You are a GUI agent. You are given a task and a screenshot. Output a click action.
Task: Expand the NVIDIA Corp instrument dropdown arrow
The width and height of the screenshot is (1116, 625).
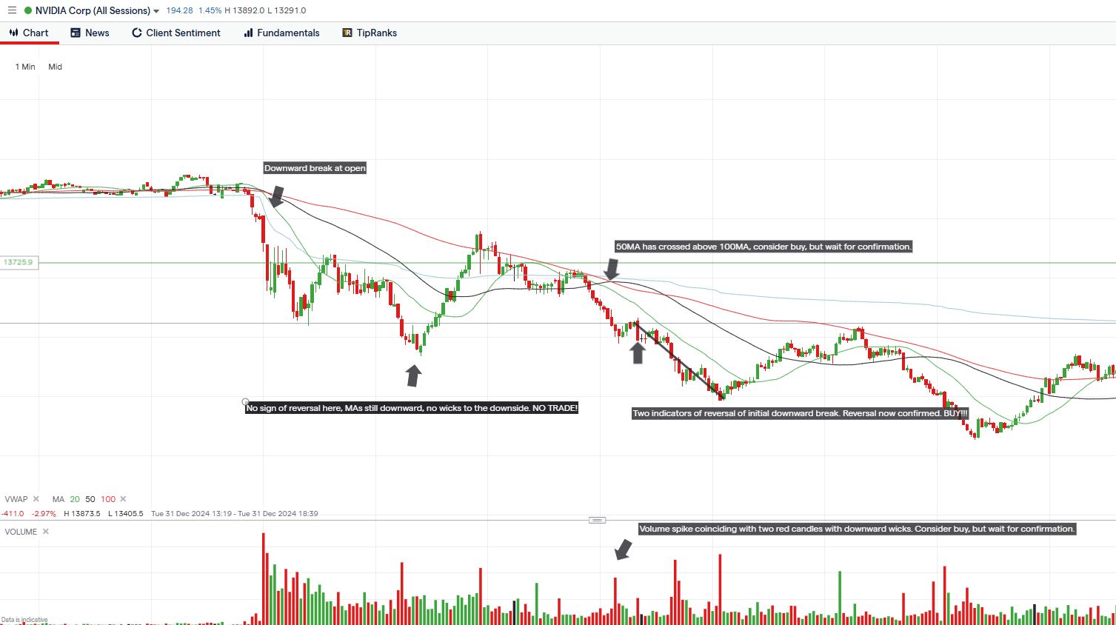tap(156, 11)
